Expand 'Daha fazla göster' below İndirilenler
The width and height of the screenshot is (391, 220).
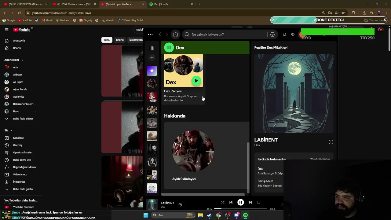point(23,189)
